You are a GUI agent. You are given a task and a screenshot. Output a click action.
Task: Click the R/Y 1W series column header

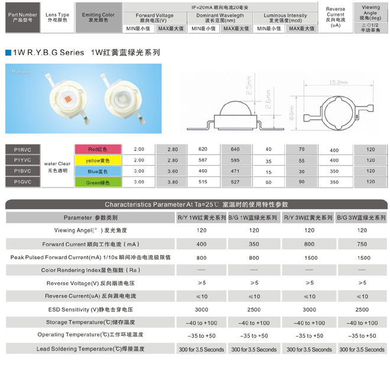[x=201, y=218]
